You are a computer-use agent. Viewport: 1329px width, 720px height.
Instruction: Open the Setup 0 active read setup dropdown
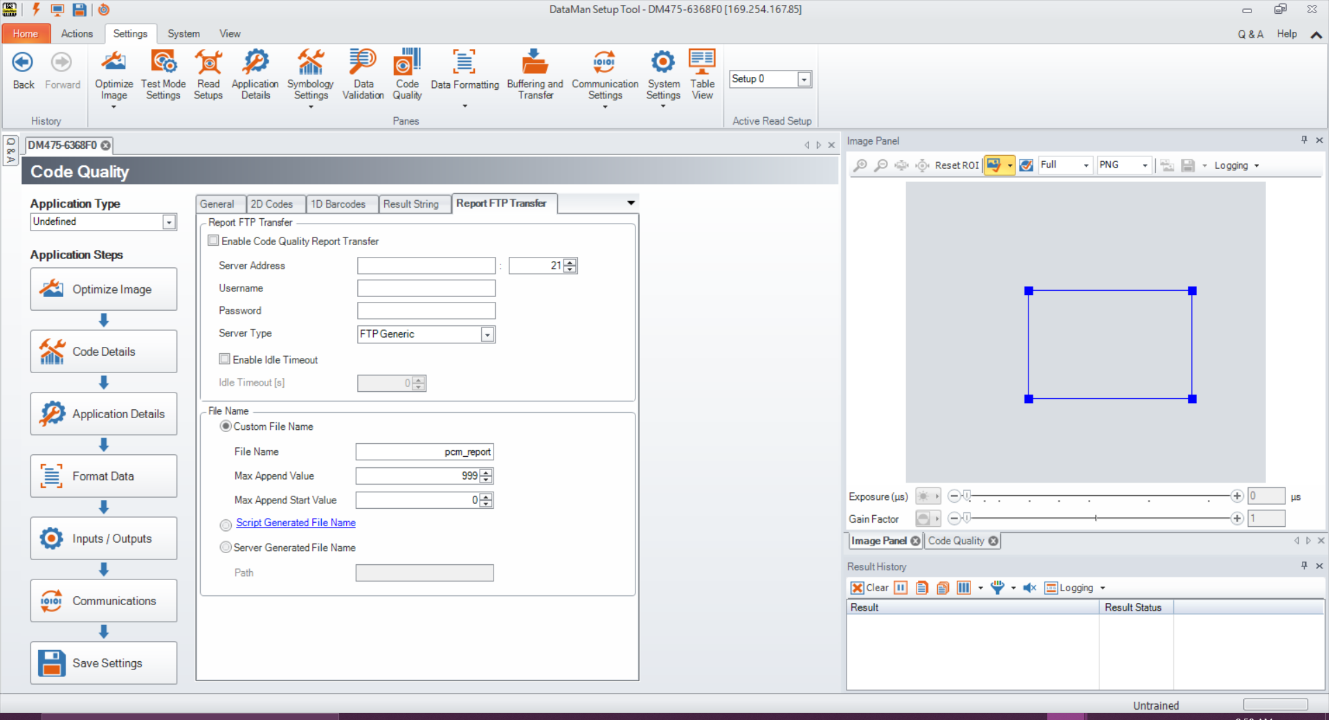point(804,80)
